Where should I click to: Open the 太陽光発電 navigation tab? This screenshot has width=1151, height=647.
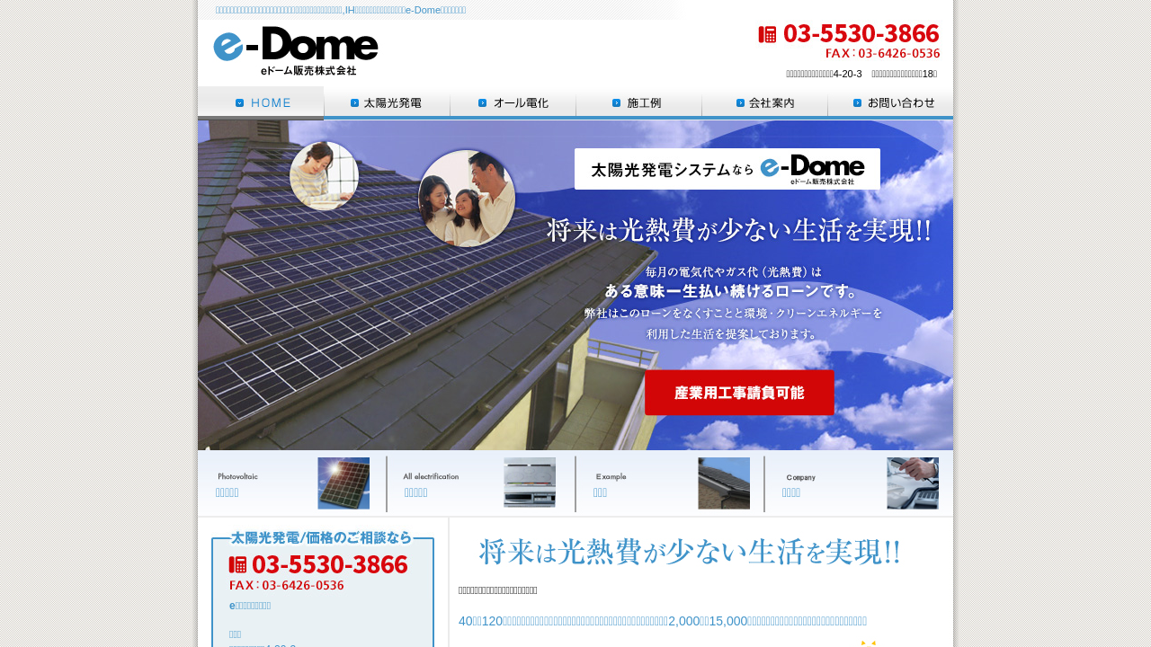click(387, 102)
